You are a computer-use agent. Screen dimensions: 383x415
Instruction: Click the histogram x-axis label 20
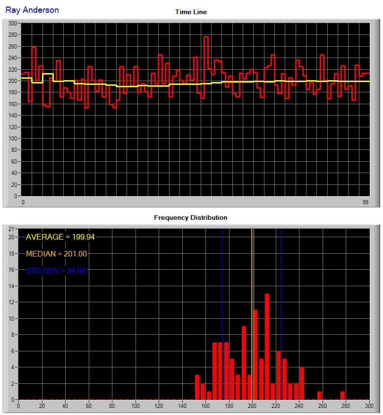[42, 406]
